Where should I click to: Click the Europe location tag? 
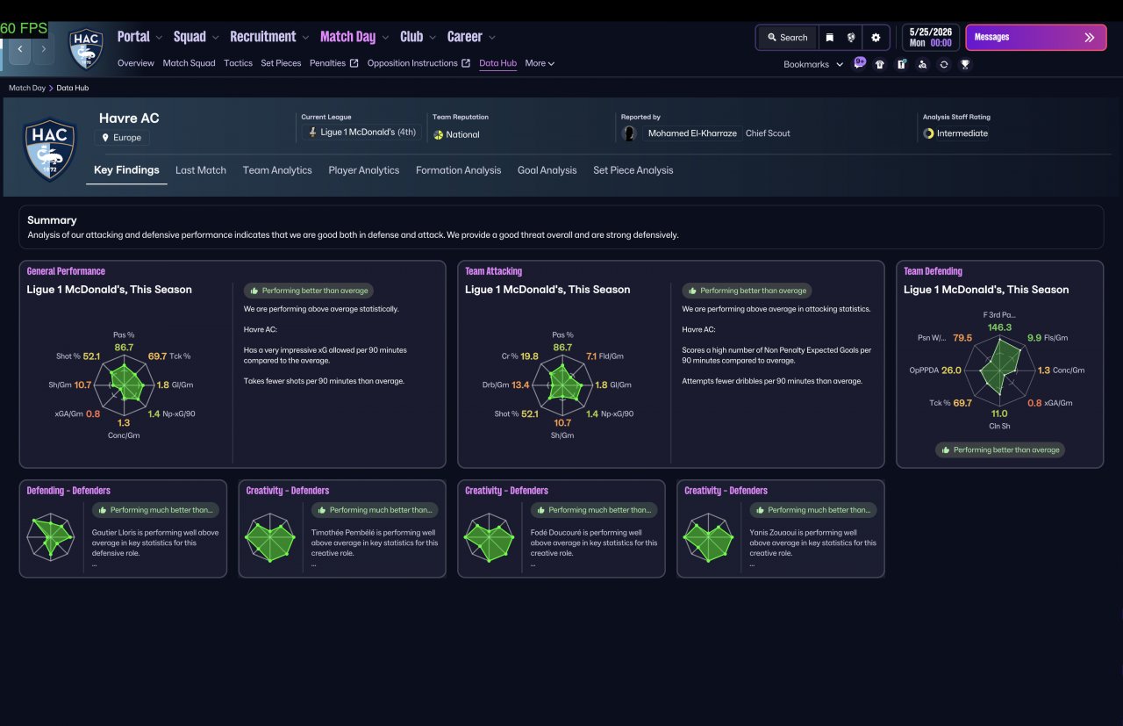[x=123, y=138]
